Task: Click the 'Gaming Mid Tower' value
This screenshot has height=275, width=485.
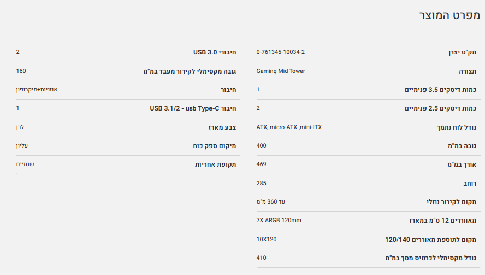Action: pyautogui.click(x=281, y=71)
